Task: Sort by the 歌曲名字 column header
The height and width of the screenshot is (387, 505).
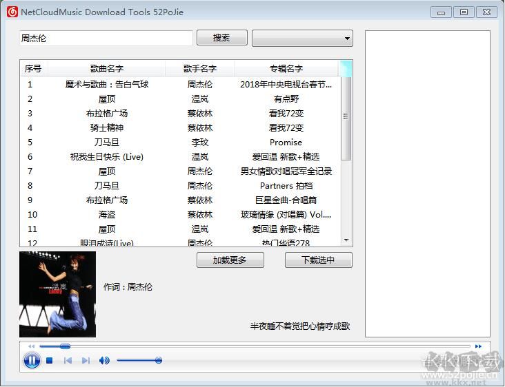Action: [x=107, y=69]
